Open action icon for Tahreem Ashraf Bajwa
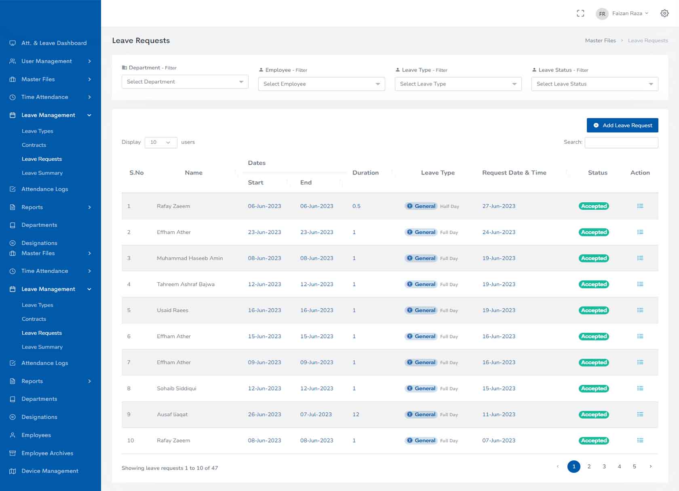This screenshot has width=679, height=491. 640,284
